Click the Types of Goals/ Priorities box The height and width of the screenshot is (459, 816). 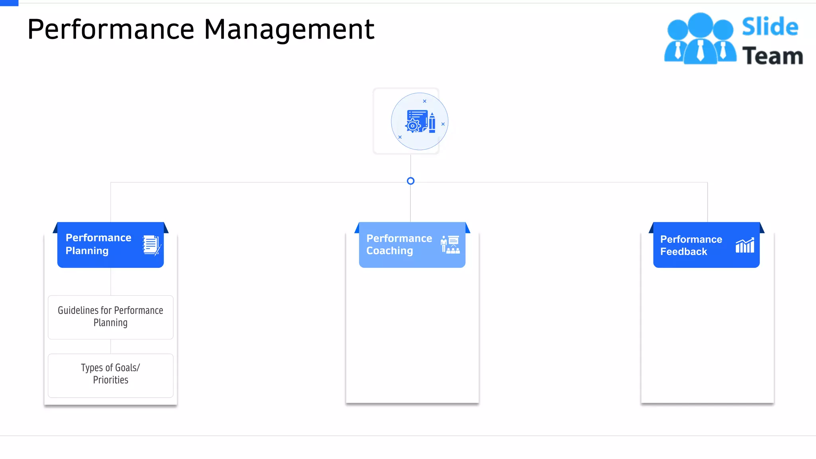pyautogui.click(x=111, y=375)
